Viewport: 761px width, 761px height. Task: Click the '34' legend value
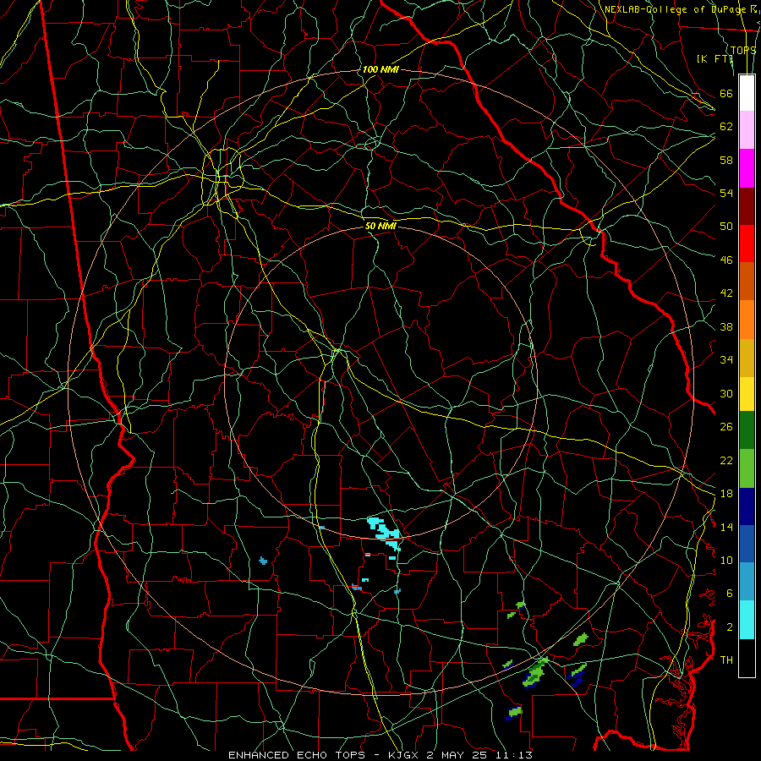click(726, 360)
